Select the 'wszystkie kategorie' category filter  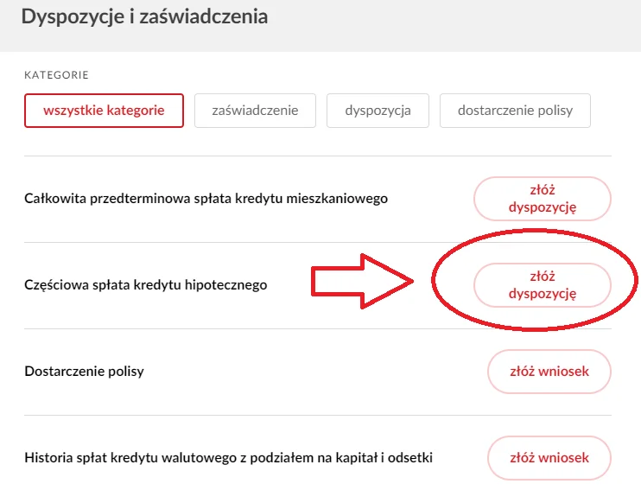tap(104, 111)
